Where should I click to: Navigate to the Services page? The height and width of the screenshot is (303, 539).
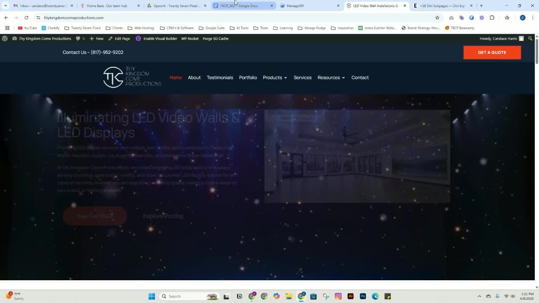coord(302,77)
